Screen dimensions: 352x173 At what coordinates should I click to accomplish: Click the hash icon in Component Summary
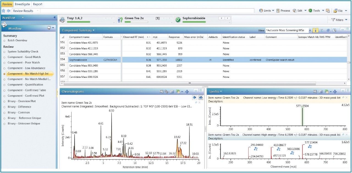click(328, 30)
